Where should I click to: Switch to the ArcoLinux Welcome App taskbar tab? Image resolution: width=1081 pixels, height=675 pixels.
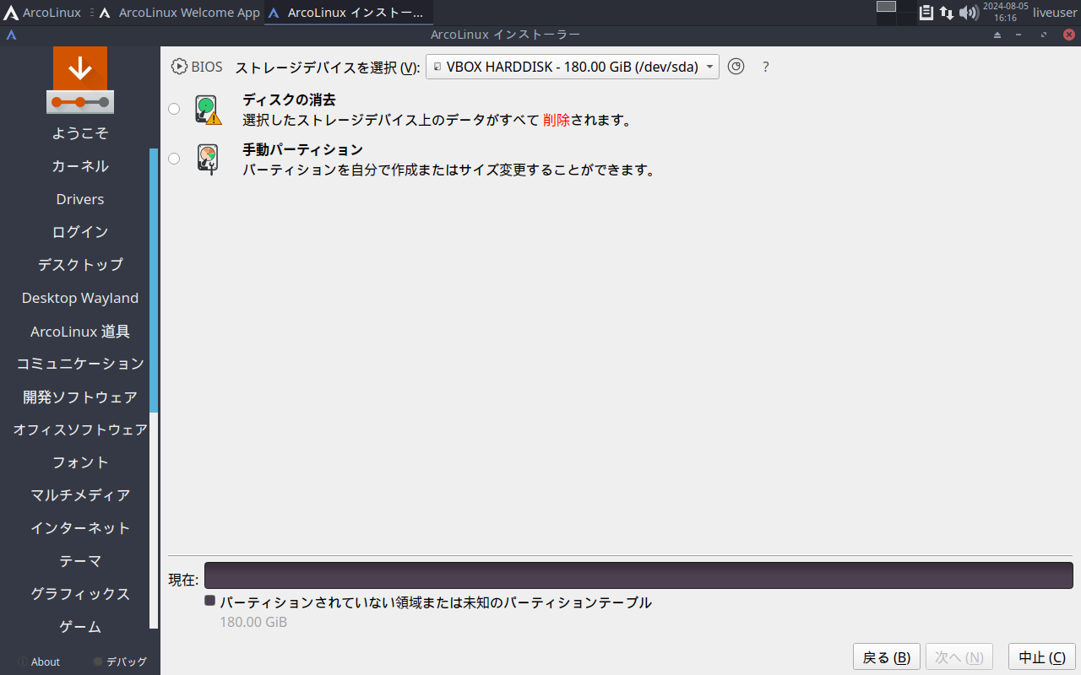tap(179, 13)
